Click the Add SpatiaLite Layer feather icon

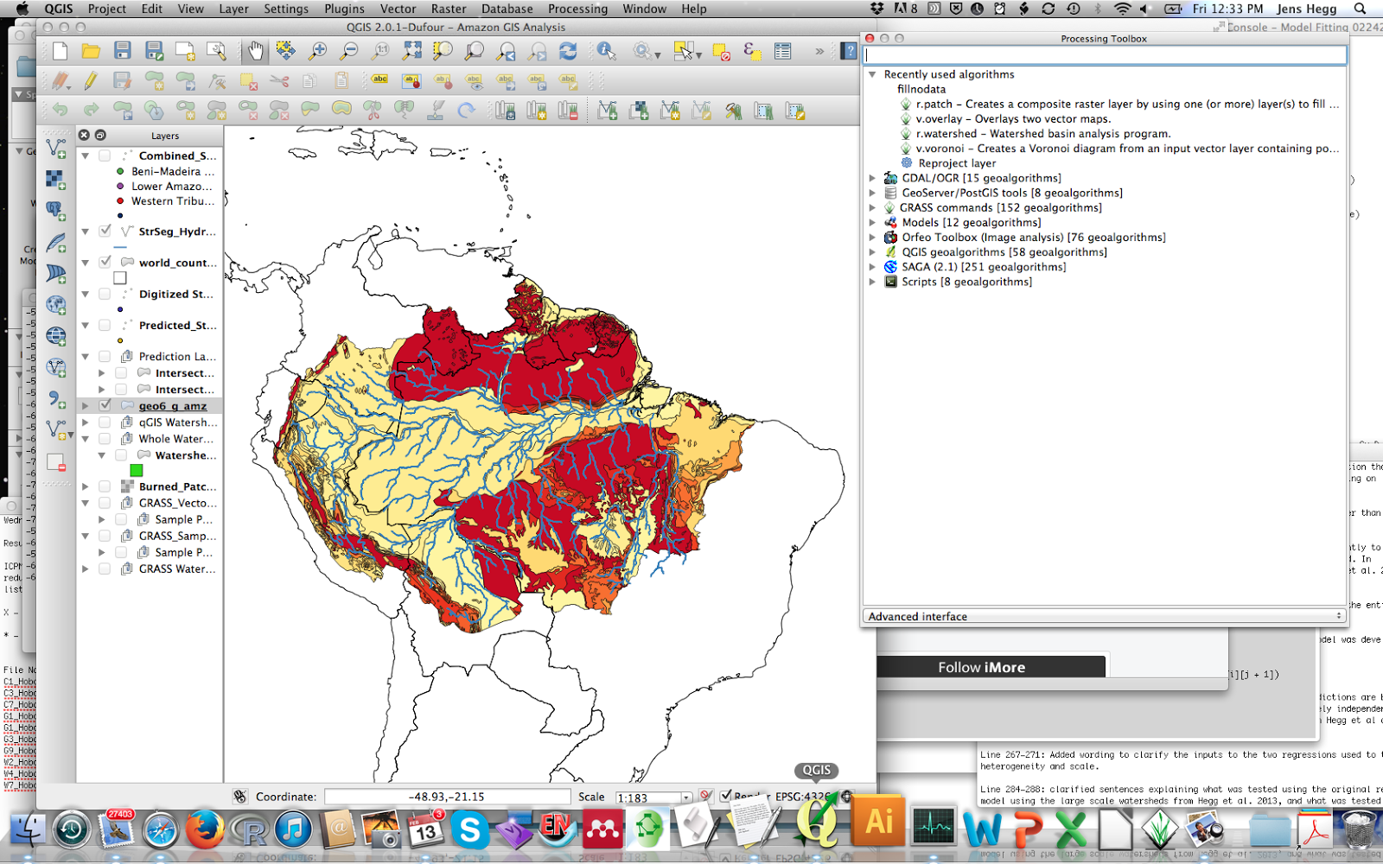pyautogui.click(x=56, y=243)
